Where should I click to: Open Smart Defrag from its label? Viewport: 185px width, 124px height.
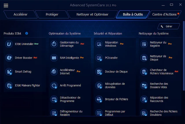[23, 72]
